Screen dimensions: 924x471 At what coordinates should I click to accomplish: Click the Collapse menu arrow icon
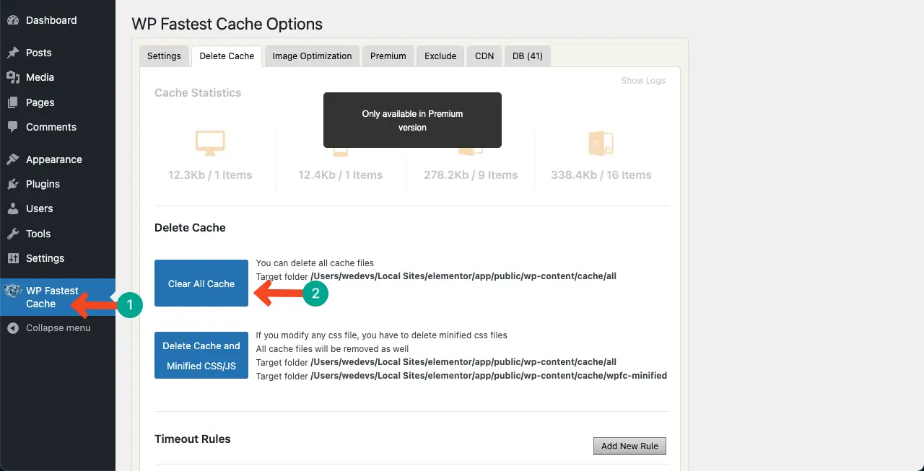[x=12, y=328]
